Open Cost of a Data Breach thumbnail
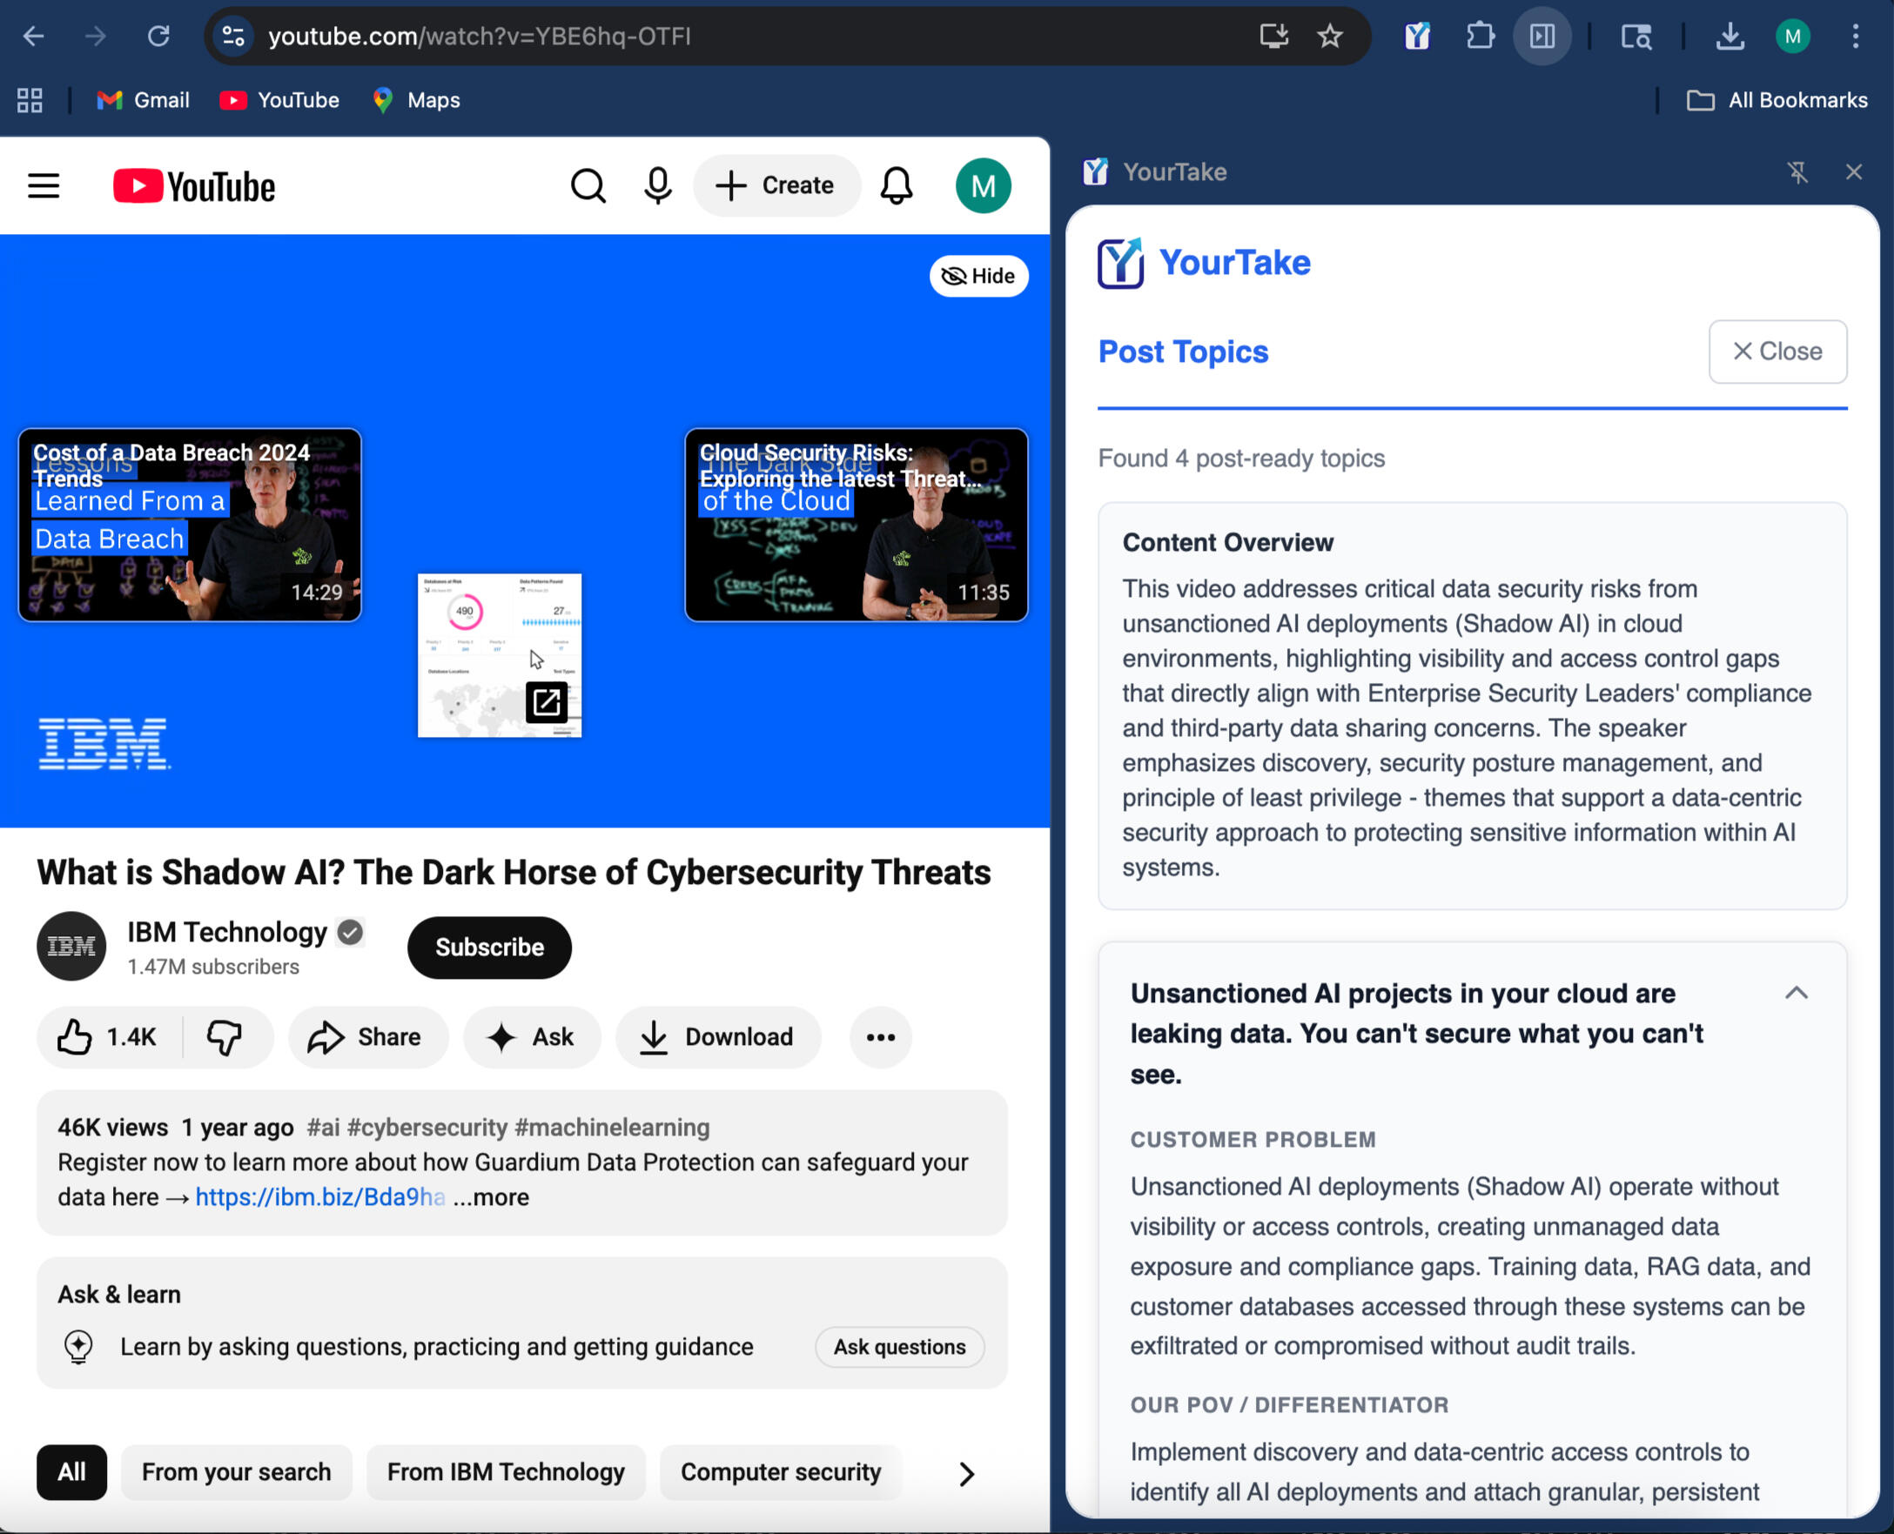 pyautogui.click(x=189, y=525)
